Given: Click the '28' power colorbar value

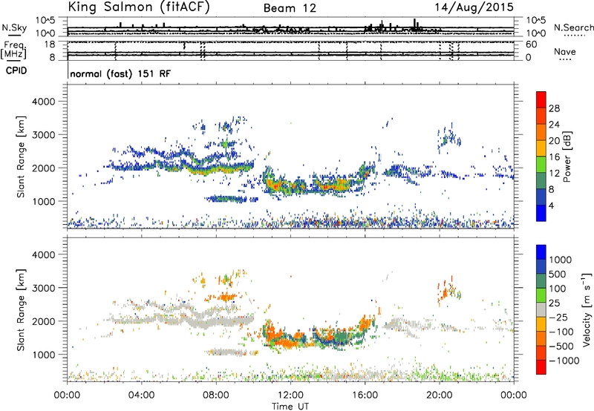Looking at the screenshot, I should [554, 108].
